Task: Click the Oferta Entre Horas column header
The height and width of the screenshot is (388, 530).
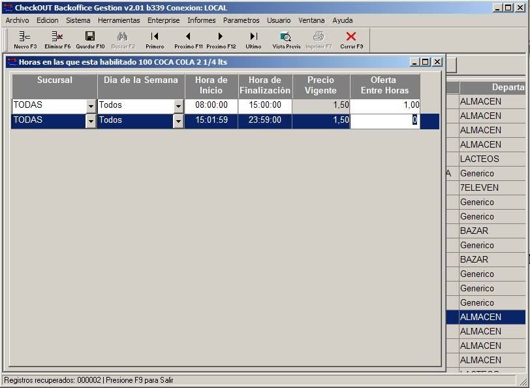Action: pos(385,86)
